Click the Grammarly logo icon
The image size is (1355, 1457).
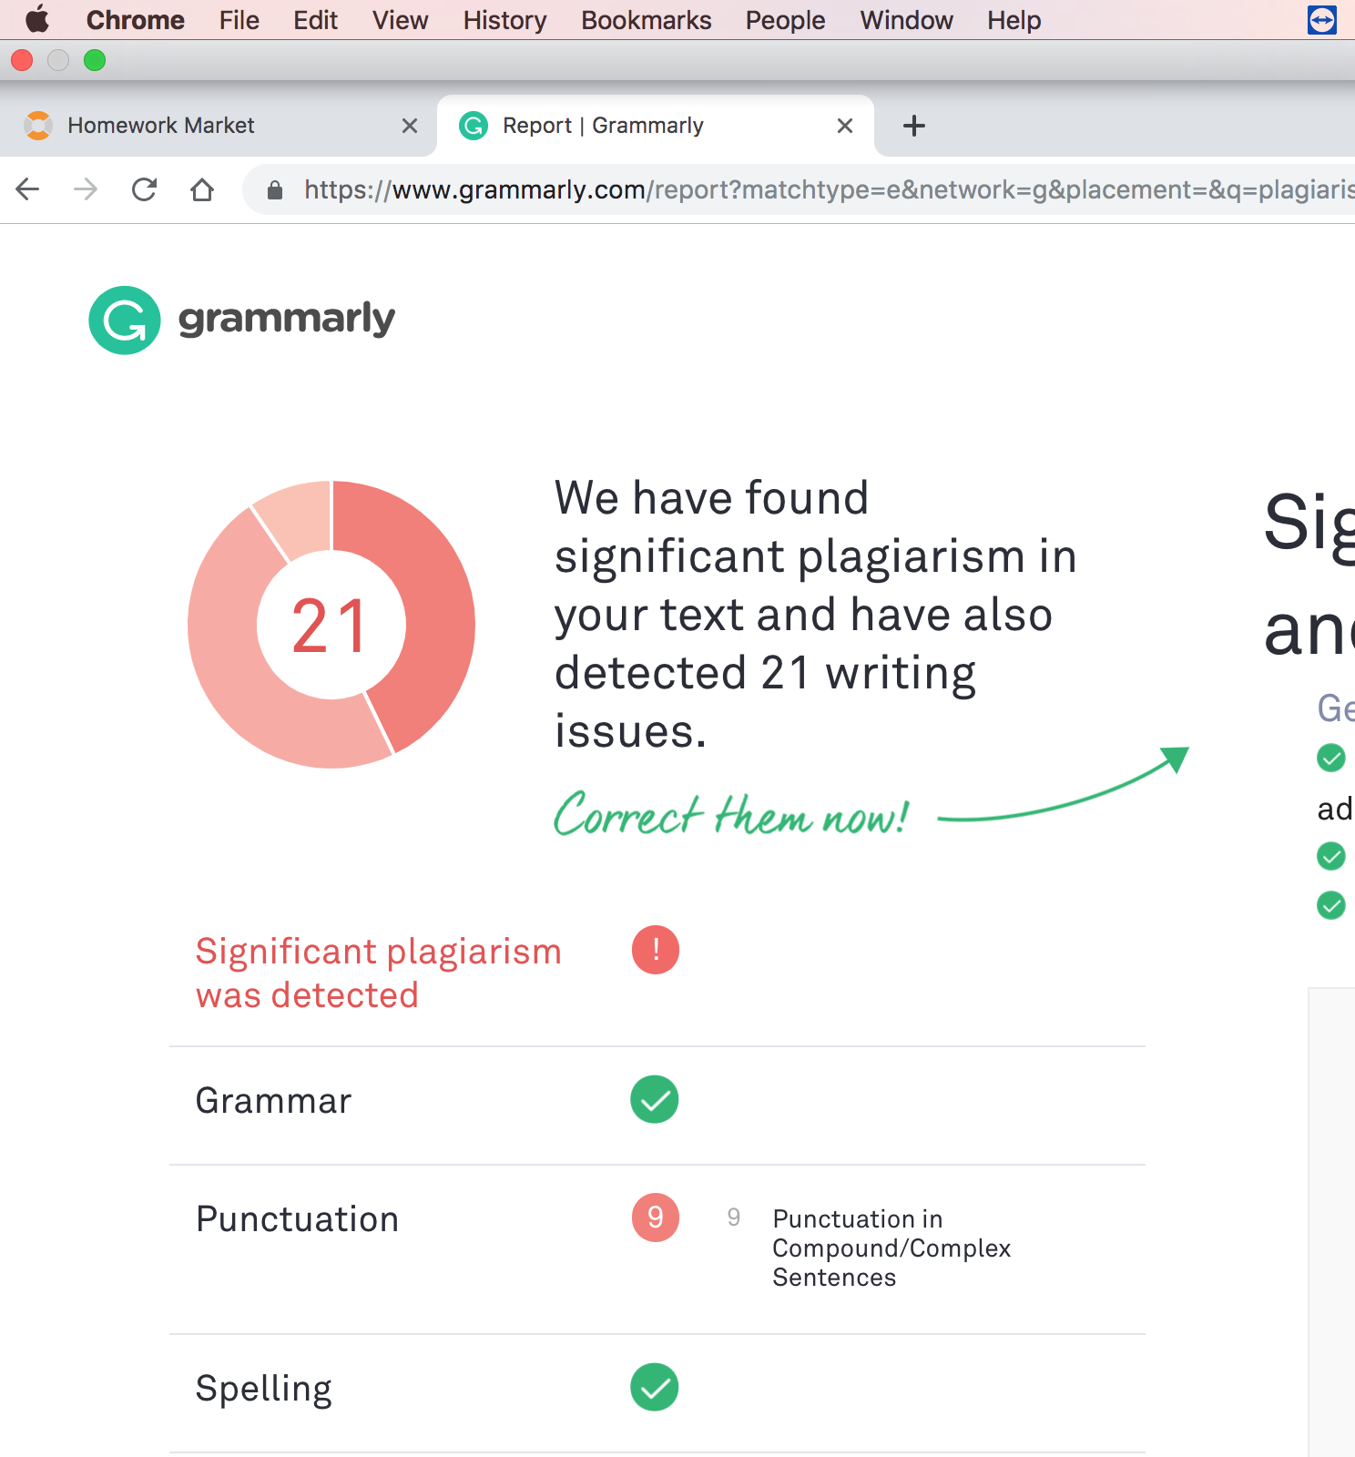[125, 321]
